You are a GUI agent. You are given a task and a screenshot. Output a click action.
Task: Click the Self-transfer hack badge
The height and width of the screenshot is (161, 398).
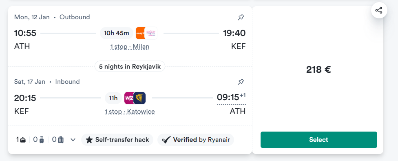tap(117, 140)
